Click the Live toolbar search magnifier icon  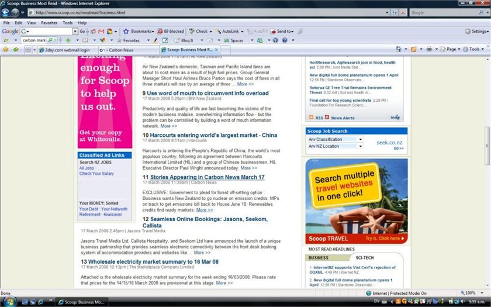pyautogui.click(x=50, y=40)
